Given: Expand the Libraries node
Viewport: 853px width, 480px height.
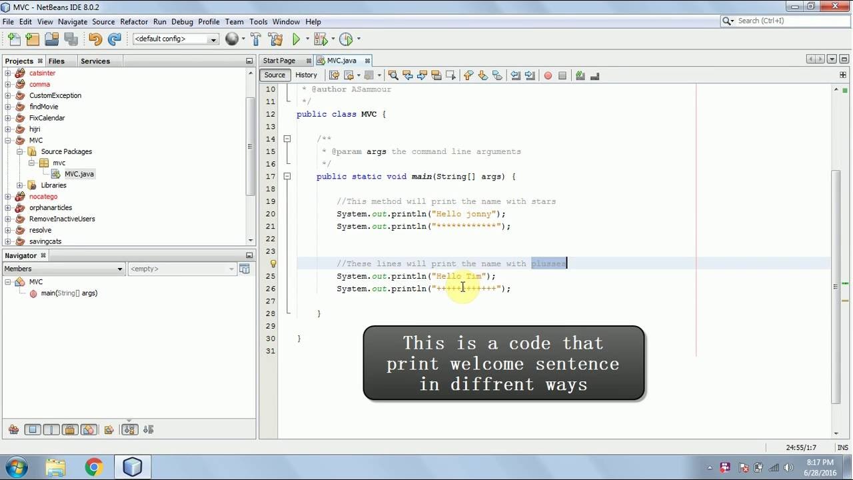Looking at the screenshot, I should (20, 185).
